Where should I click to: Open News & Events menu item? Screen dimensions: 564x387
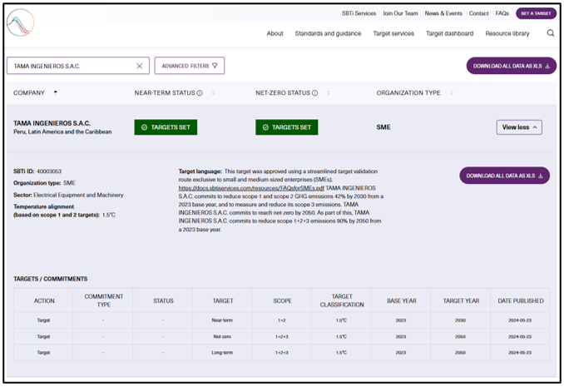(x=443, y=13)
